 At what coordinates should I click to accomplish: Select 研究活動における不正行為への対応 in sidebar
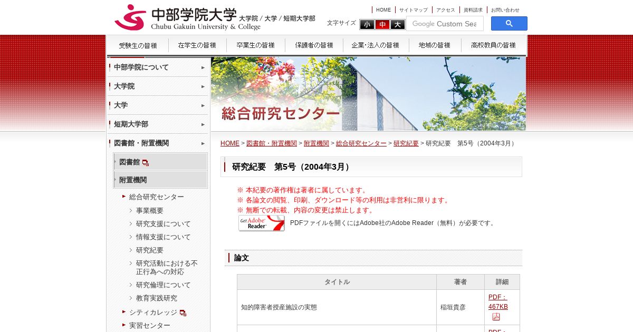[167, 267]
